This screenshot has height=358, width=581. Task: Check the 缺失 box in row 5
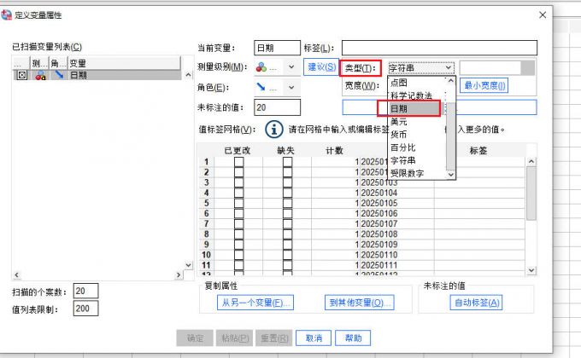coord(287,203)
